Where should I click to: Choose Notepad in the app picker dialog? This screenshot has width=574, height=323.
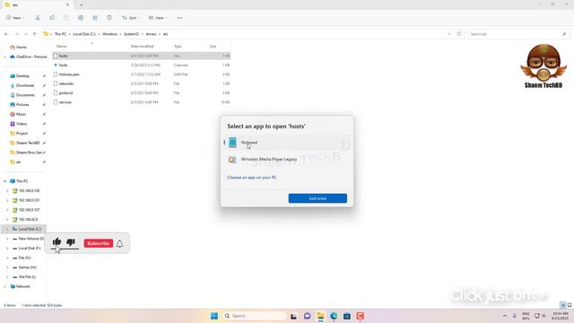(287, 143)
